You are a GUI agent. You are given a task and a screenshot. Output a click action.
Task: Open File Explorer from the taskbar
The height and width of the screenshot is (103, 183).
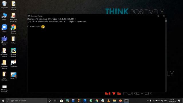[114, 100]
